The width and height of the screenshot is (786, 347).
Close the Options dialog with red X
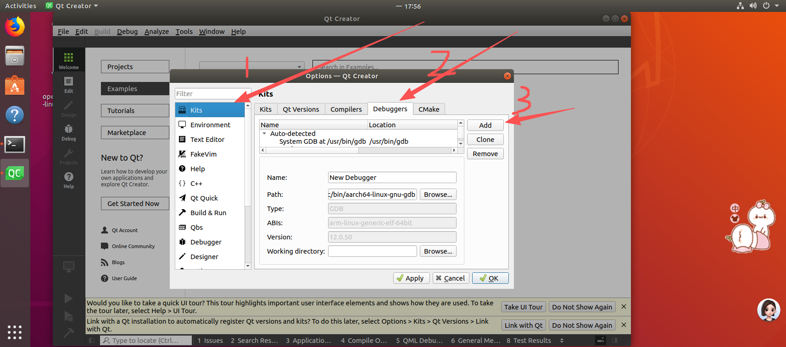coord(507,76)
